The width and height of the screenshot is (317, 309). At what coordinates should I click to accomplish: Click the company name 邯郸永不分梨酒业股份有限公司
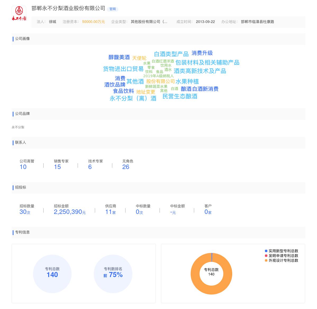point(68,8)
